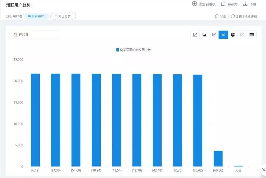Image resolution: width=266 pixels, height=178 pixels.
Task: Switch to area chart view
Action: pyautogui.click(x=204, y=35)
